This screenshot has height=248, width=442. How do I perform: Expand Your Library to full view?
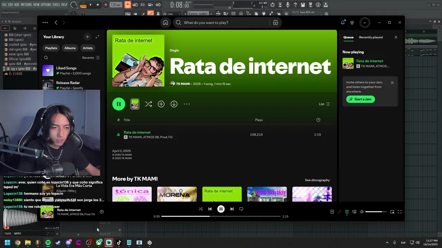point(97,37)
